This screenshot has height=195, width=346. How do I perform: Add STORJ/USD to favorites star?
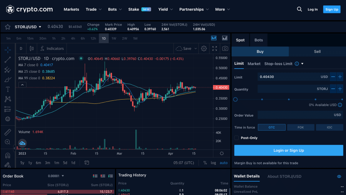pyautogui.click(x=8, y=27)
